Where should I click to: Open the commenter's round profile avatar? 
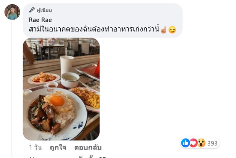tap(12, 12)
